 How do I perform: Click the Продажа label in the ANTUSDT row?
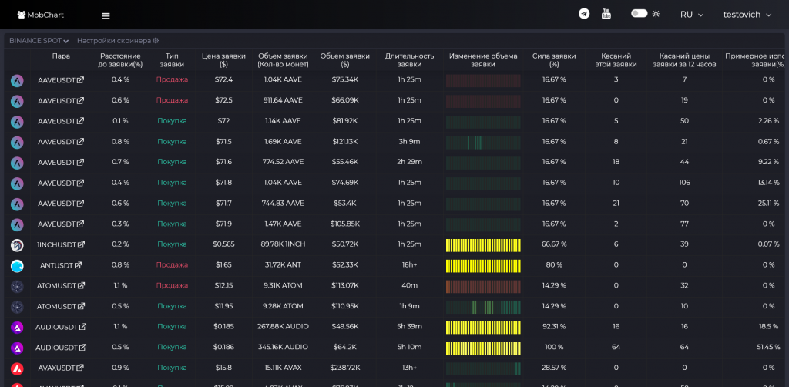pyautogui.click(x=172, y=264)
